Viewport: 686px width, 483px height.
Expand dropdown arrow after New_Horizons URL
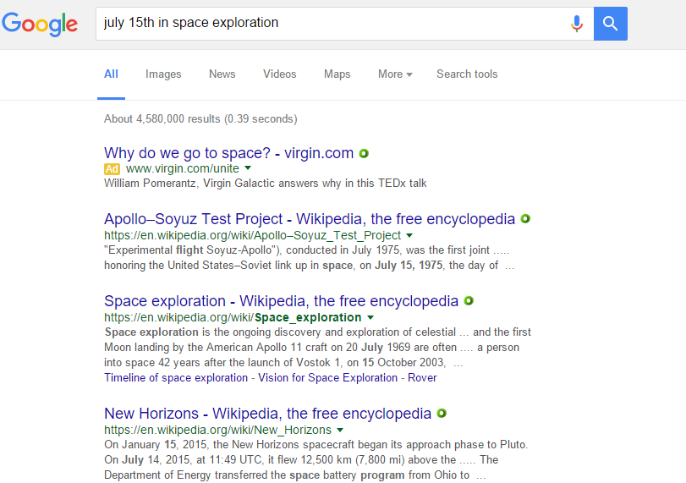(340, 430)
